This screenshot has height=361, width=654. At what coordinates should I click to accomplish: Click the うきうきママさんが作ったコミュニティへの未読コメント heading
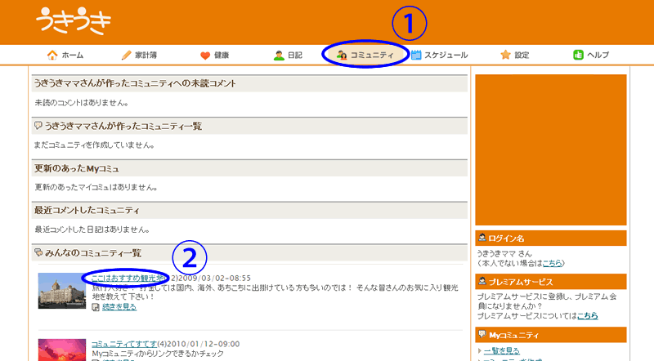136,83
